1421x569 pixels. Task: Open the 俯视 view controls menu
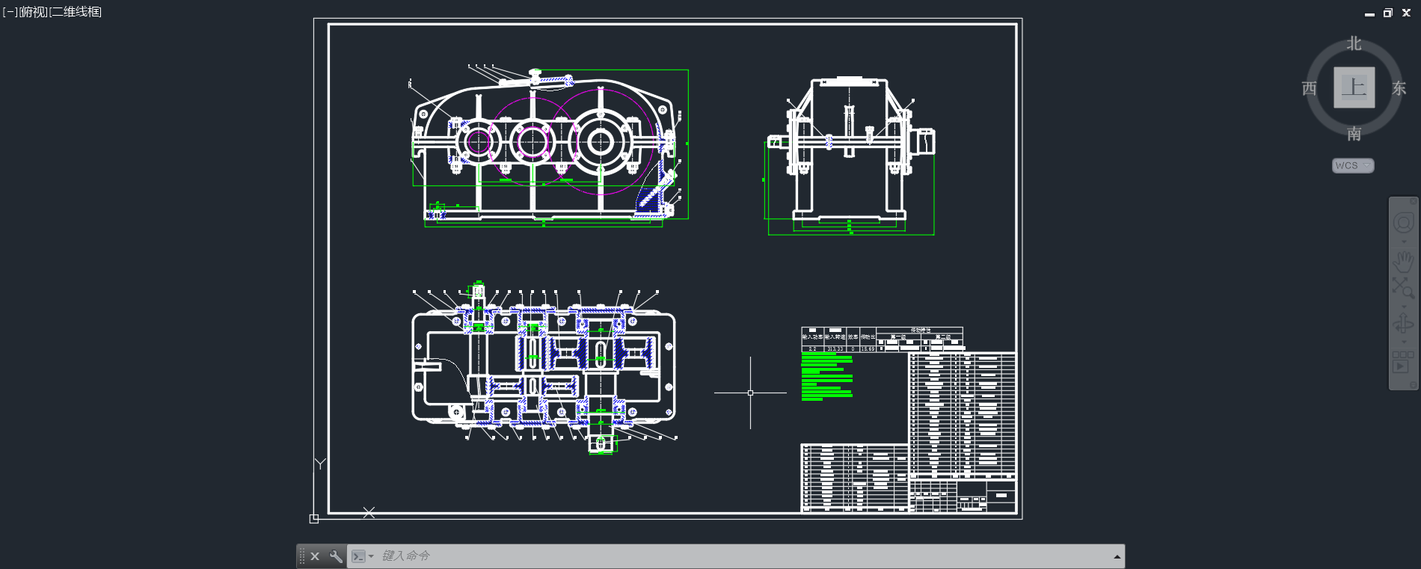tap(33, 12)
